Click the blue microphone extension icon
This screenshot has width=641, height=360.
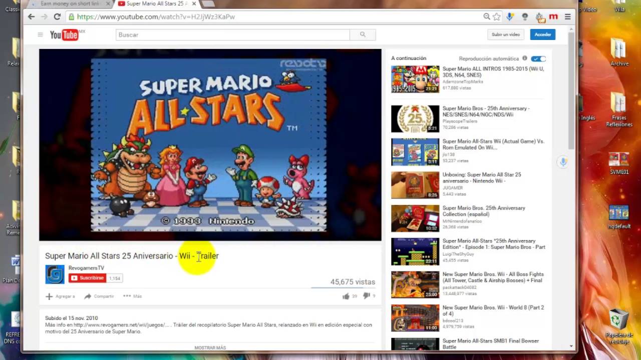point(510,16)
